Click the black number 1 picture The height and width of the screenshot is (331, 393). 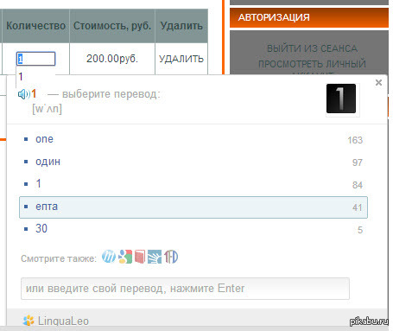click(341, 99)
